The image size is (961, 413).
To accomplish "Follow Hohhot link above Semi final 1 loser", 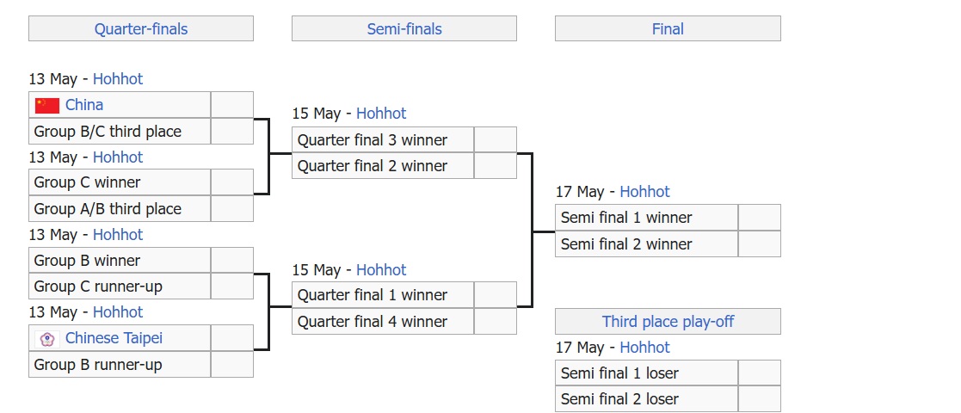I will point(644,348).
